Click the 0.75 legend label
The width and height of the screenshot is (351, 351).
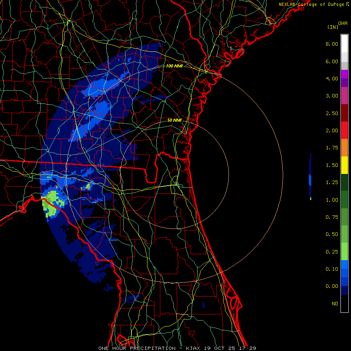(x=332, y=217)
